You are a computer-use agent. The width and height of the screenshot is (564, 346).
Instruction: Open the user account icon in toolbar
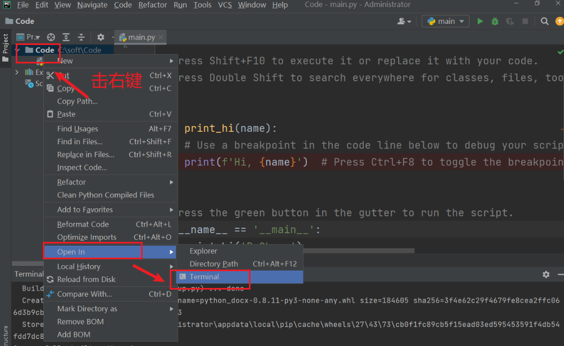point(404,21)
